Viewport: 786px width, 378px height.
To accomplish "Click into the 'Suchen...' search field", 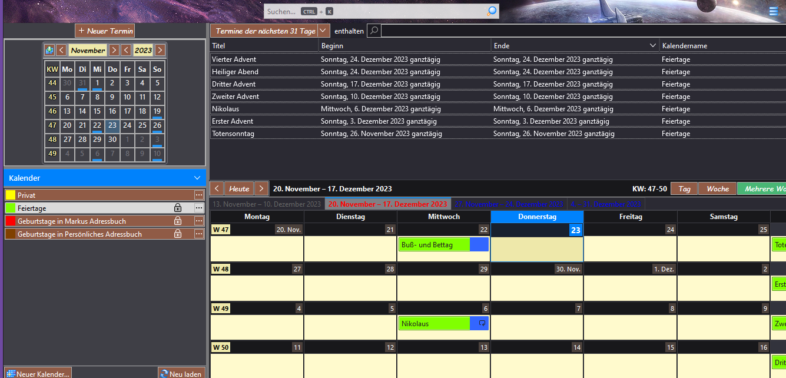I will (377, 11).
